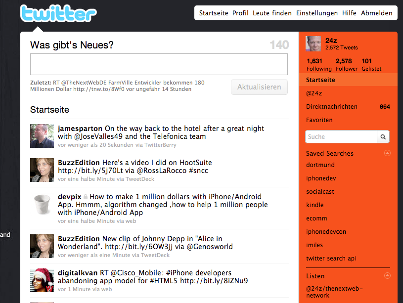This screenshot has width=403, height=303.
Task: Open the saved search twitter search api
Action: click(331, 259)
